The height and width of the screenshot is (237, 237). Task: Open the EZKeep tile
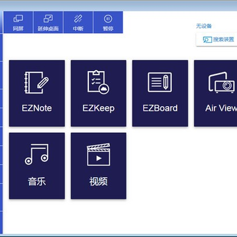point(99,93)
